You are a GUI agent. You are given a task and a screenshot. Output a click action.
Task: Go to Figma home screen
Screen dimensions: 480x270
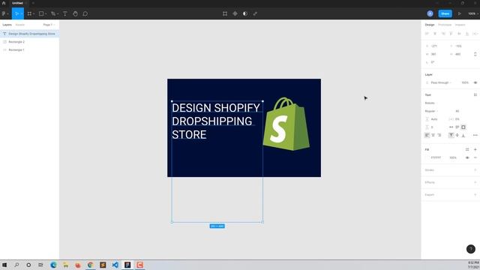click(4, 3)
